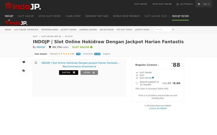
Task: Open DAFTAR INDOJP sub-menu link
Action: pos(107,30)
